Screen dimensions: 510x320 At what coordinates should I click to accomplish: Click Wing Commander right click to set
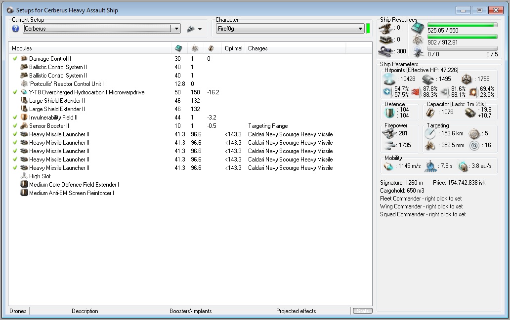pyautogui.click(x=421, y=206)
